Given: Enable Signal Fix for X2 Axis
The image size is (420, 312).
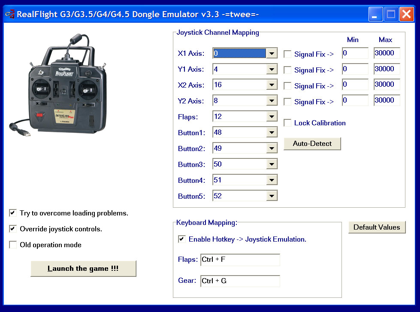Looking at the screenshot, I should coord(287,86).
